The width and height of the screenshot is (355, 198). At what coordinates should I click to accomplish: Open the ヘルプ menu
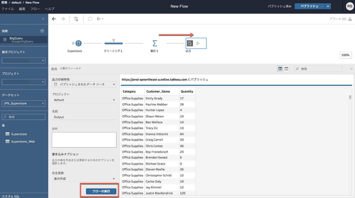[49, 9]
